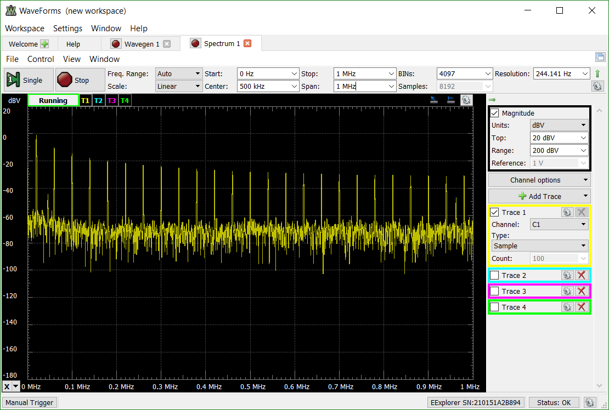Image resolution: width=609 pixels, height=410 pixels.
Task: Click the WaveForms app logo icon
Action: click(x=10, y=10)
